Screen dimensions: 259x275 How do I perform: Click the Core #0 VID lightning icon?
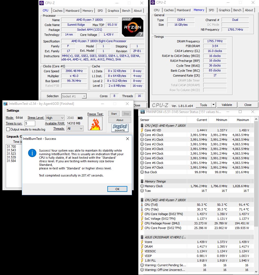pyautogui.click(x=142, y=130)
